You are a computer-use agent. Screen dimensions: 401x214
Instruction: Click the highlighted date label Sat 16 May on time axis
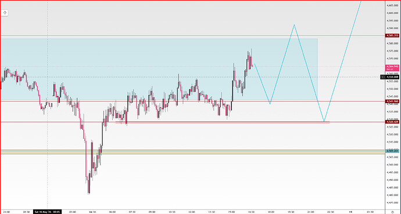47,212
